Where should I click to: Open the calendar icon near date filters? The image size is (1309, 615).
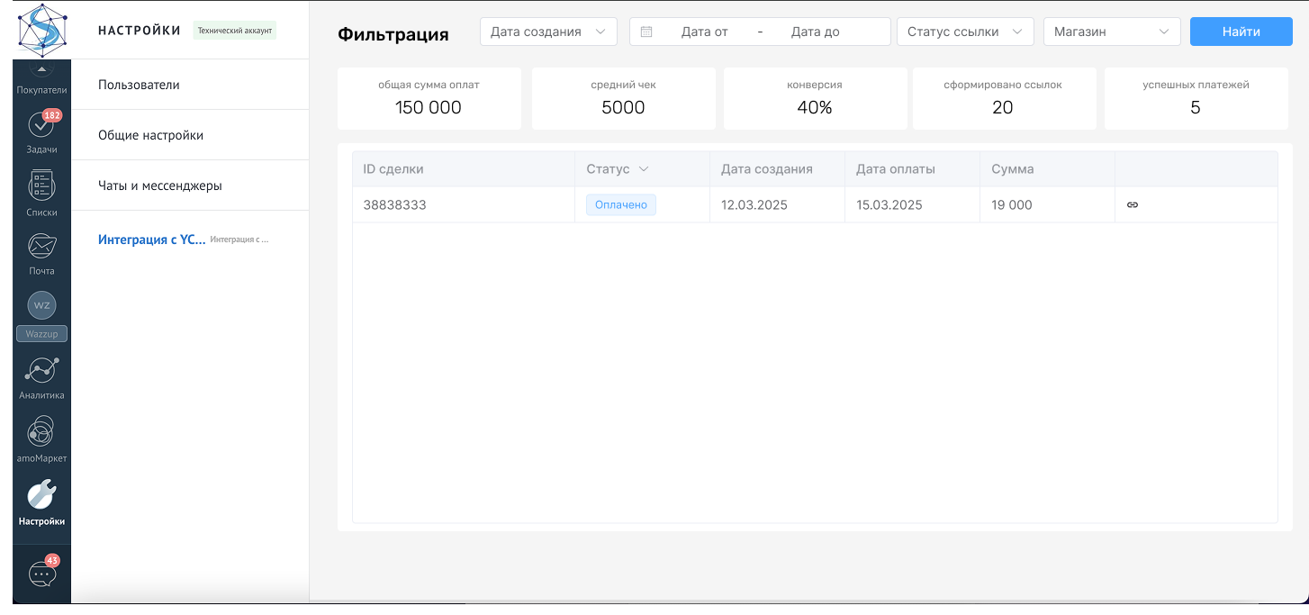646,31
